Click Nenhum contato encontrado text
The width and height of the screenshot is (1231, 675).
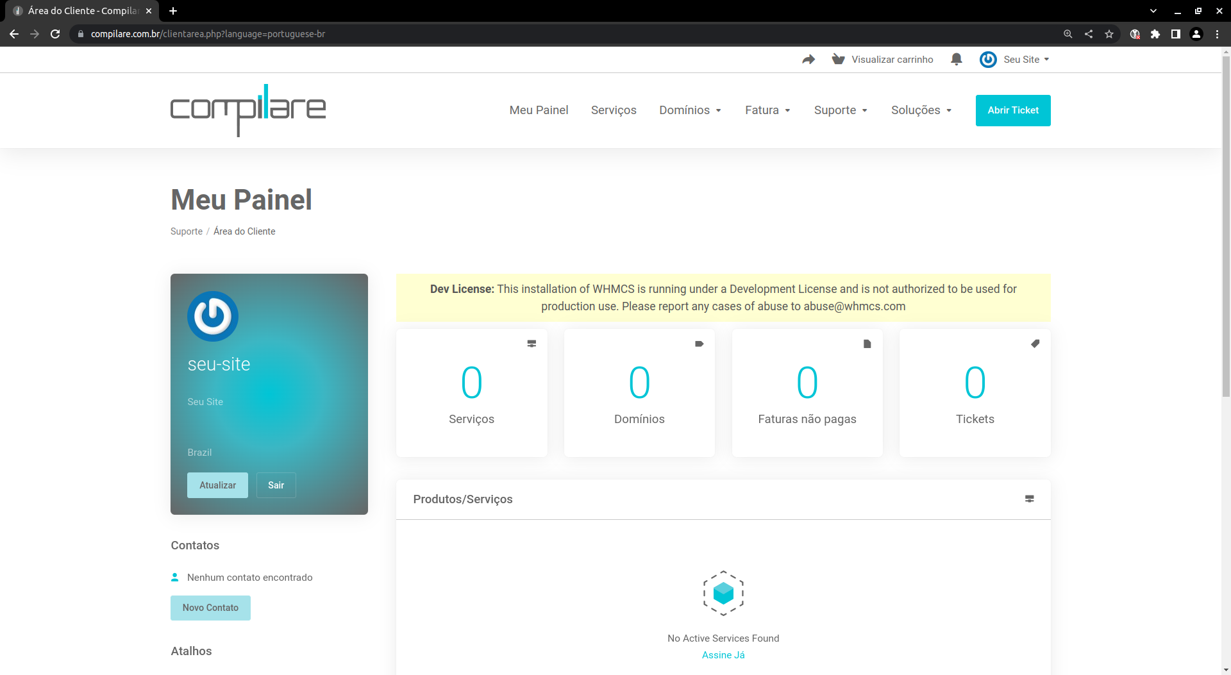pyautogui.click(x=249, y=577)
